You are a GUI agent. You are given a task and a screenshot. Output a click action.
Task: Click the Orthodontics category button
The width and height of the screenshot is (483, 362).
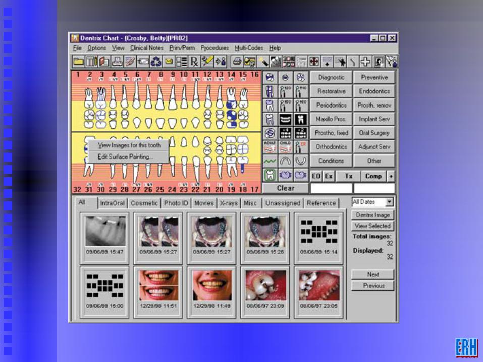pyautogui.click(x=331, y=146)
